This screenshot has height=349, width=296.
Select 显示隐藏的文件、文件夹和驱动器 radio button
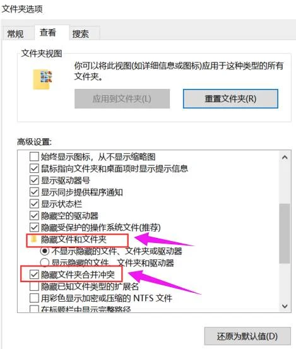(x=45, y=263)
